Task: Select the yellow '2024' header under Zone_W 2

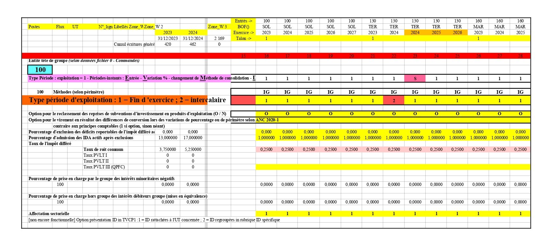Action: coord(193,32)
